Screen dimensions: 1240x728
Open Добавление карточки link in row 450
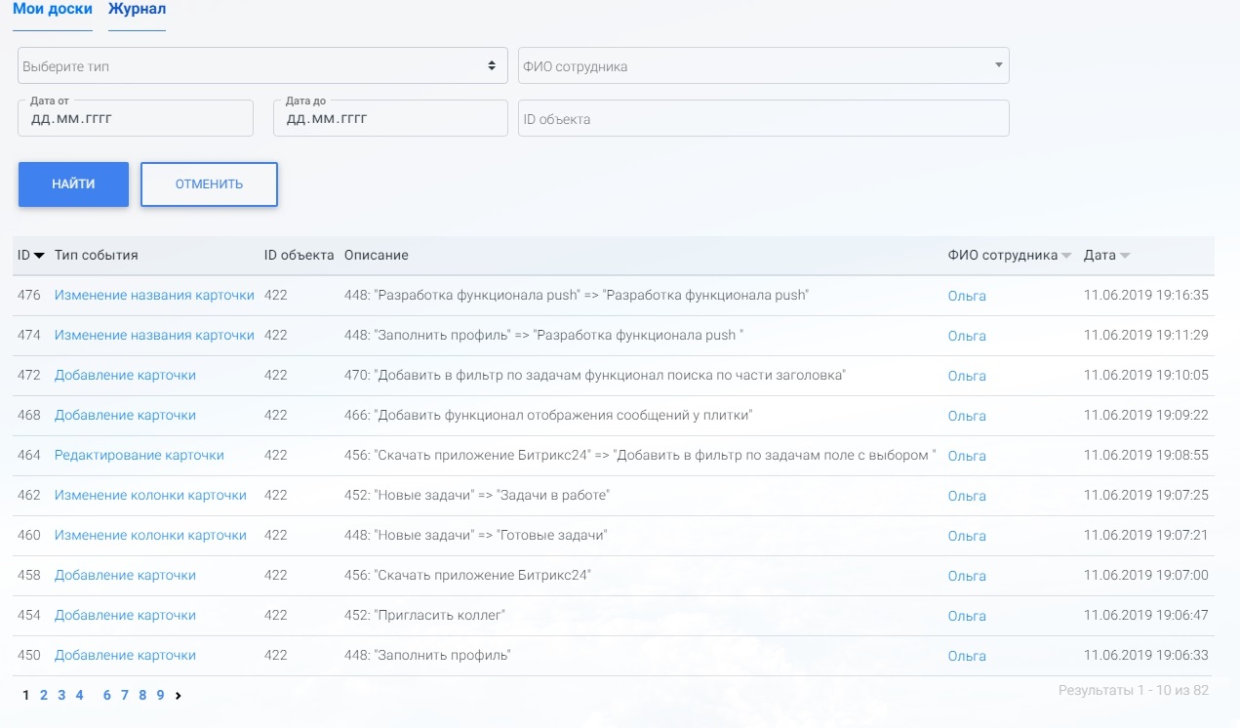(125, 656)
